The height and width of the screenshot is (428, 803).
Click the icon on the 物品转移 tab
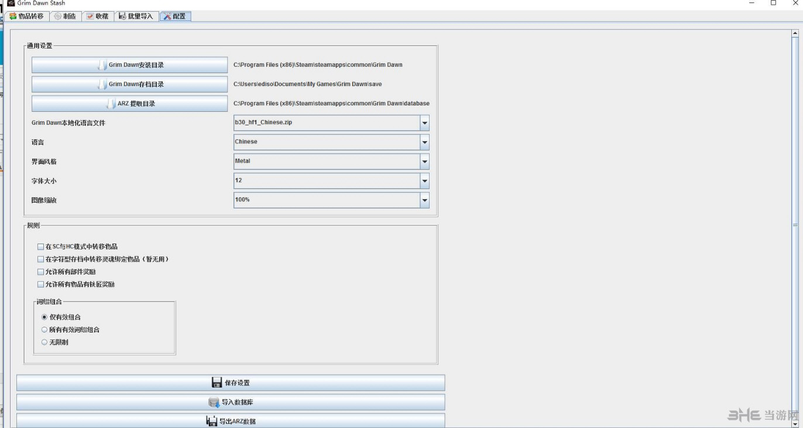[13, 16]
